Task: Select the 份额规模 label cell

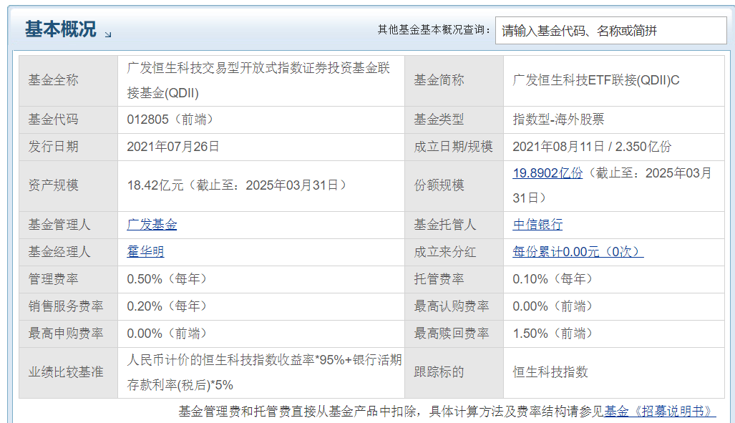Action: [454, 185]
